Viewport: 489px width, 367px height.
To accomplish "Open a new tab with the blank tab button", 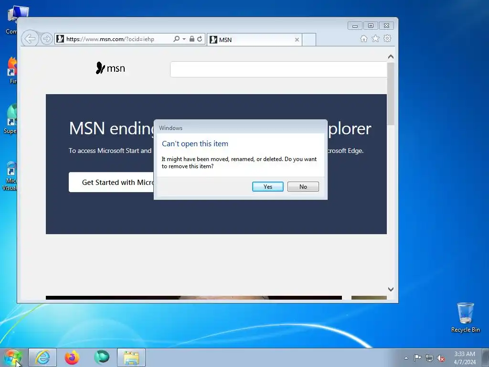I will [x=309, y=40].
